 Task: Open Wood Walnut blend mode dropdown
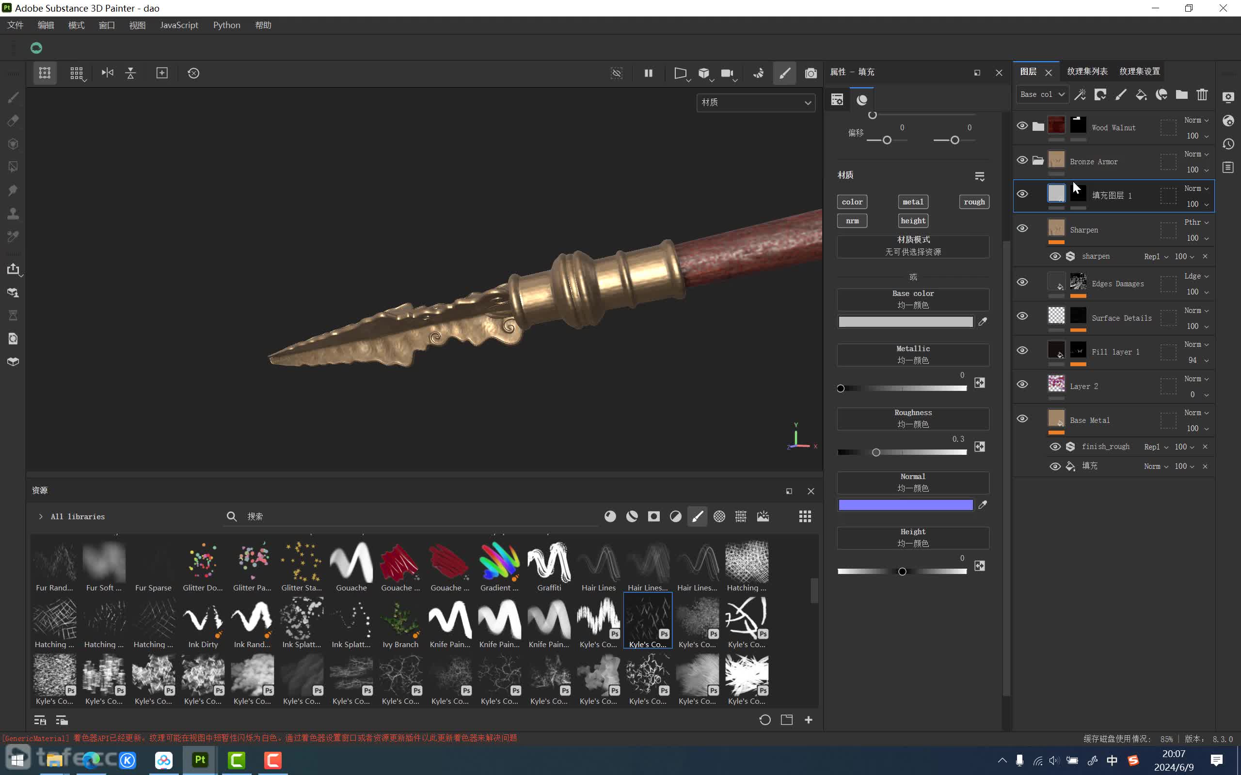1196,120
